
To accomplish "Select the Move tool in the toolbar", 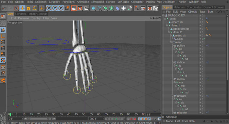I will (22, 8).
